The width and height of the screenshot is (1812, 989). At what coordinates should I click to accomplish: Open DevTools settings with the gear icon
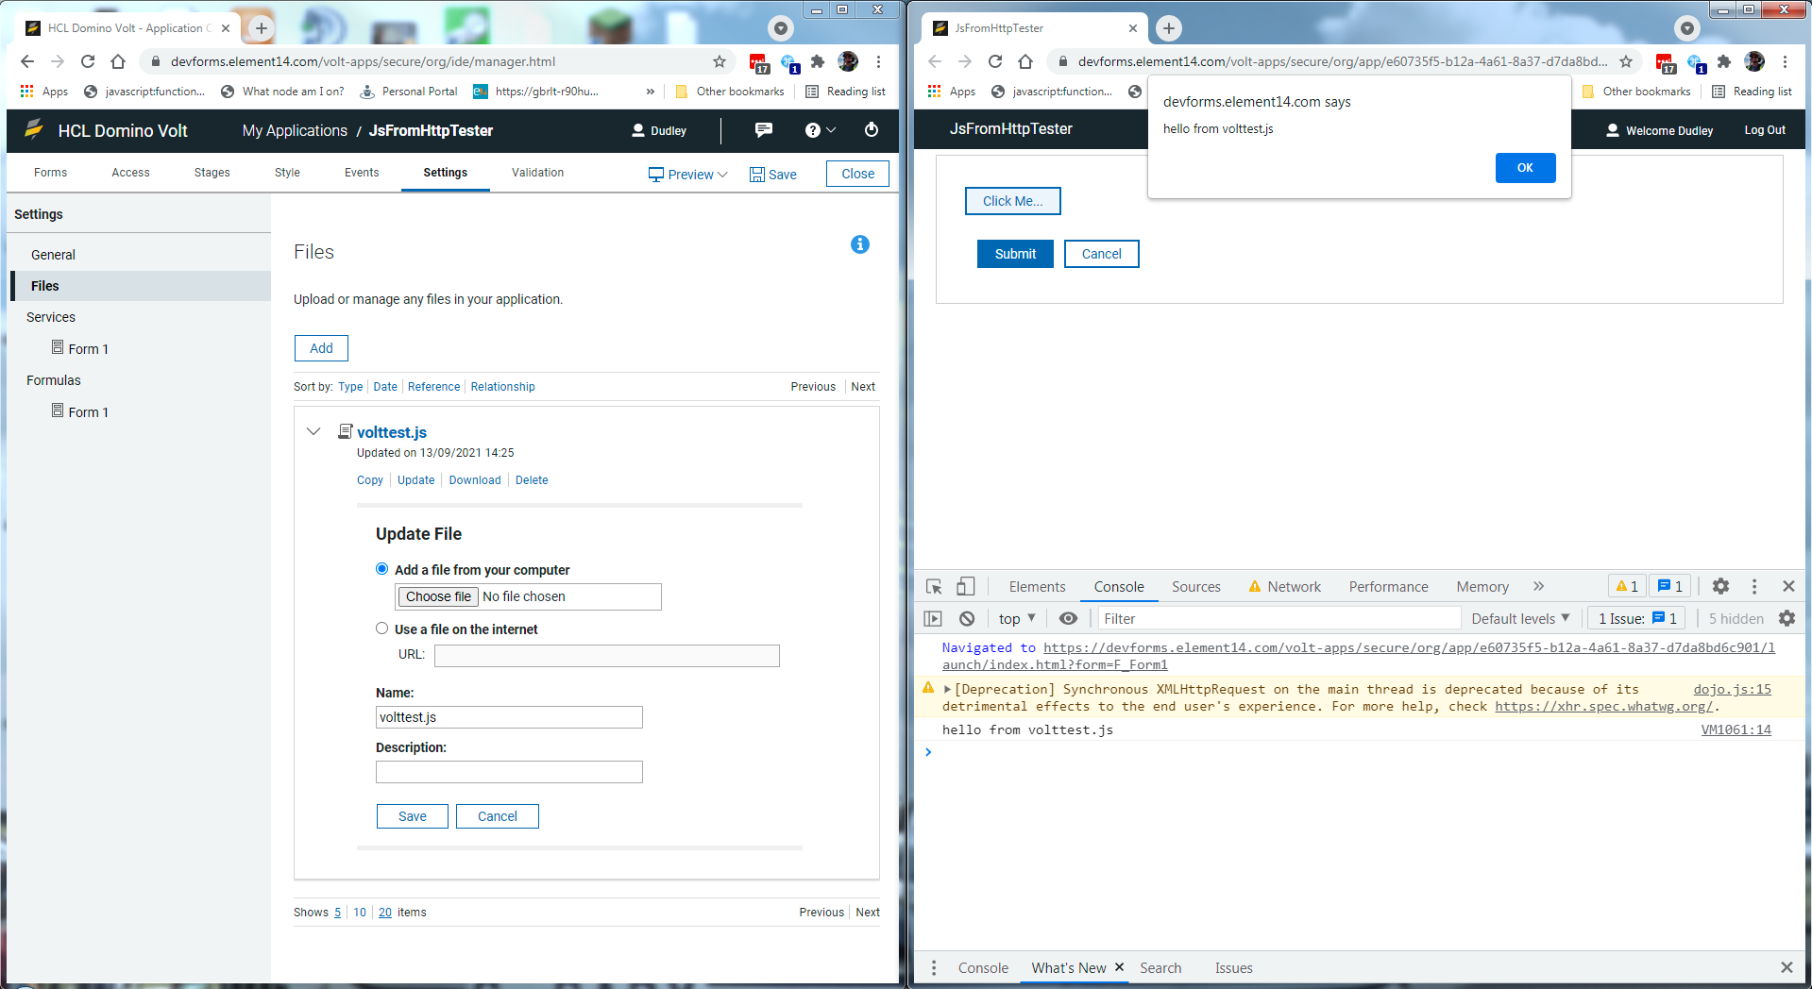point(1720,586)
